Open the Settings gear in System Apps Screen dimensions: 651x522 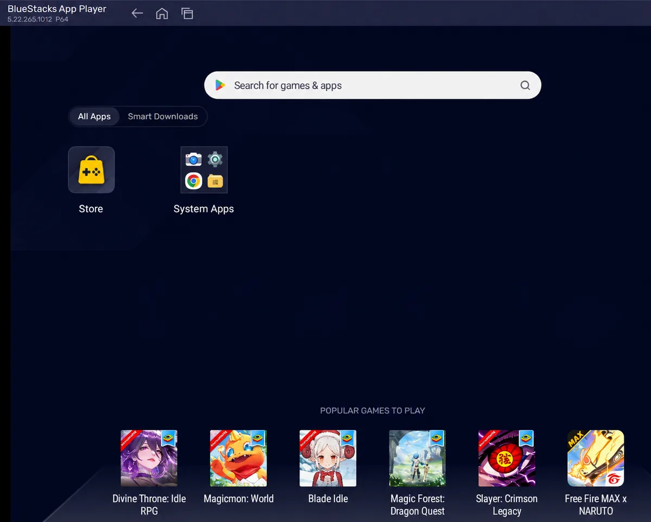click(215, 159)
